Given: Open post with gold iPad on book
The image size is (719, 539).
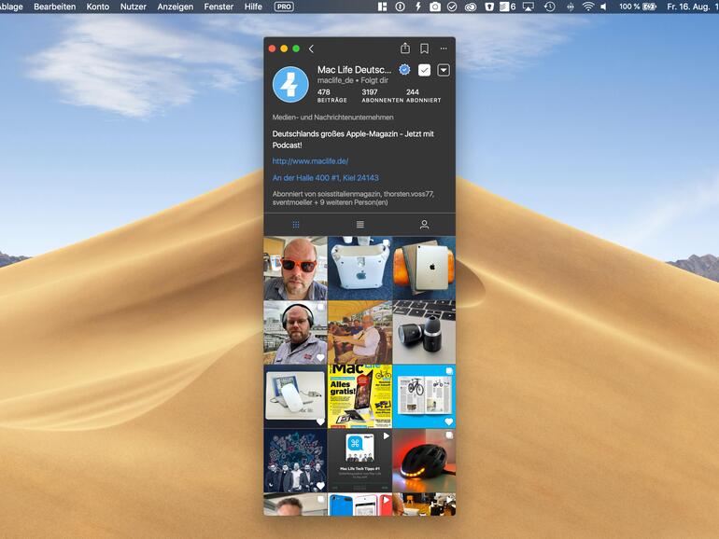Looking at the screenshot, I should tap(424, 269).
